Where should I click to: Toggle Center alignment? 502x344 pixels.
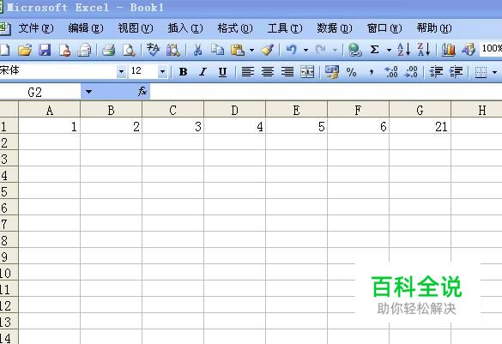click(268, 72)
